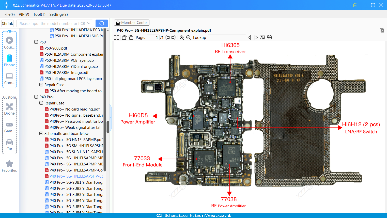This screenshot has width=387, height=218.
Task: Open the Member Center
Action: click(x=132, y=23)
